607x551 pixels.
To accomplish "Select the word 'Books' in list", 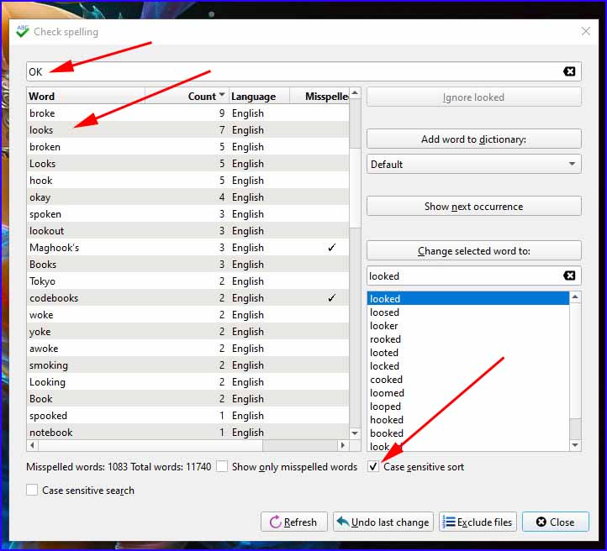I will coord(187,264).
